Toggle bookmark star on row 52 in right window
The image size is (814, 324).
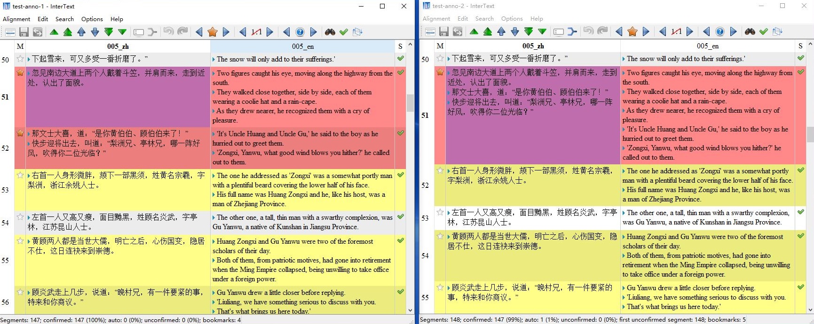(440, 170)
